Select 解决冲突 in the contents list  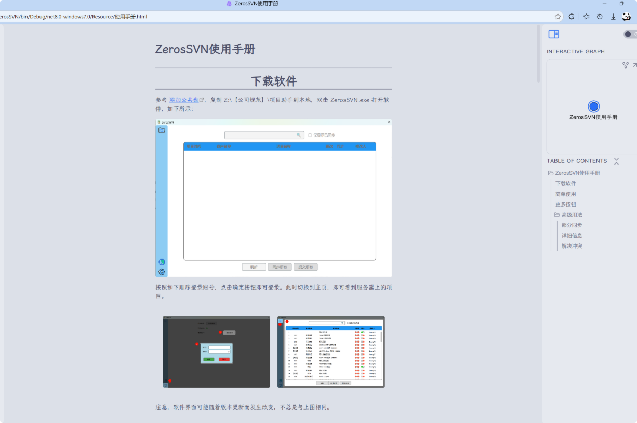572,246
